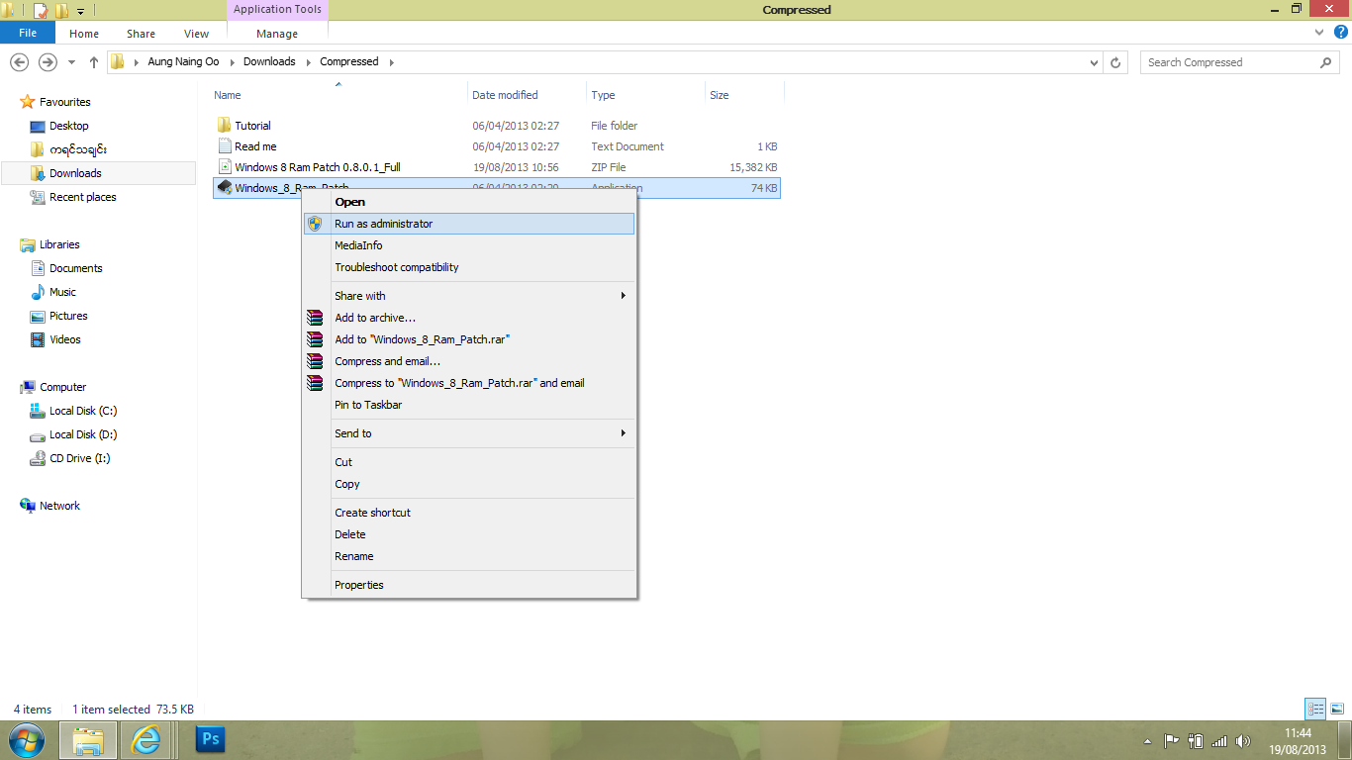
Task: Click WinRAR icon beside Add to Windows_8_Ram_Patch.rar
Action: coord(315,339)
